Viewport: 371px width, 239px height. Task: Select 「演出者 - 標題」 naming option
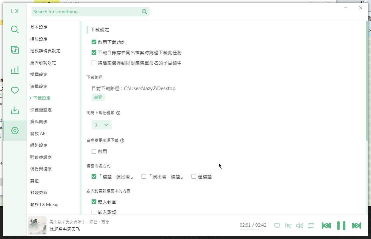point(144,177)
